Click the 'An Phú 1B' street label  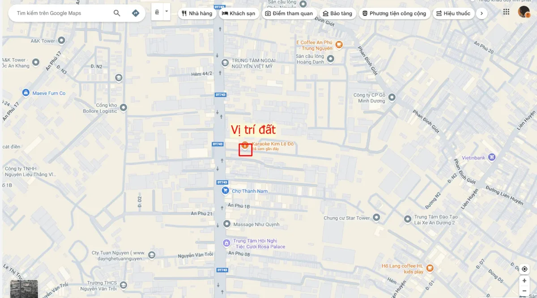pos(239,205)
